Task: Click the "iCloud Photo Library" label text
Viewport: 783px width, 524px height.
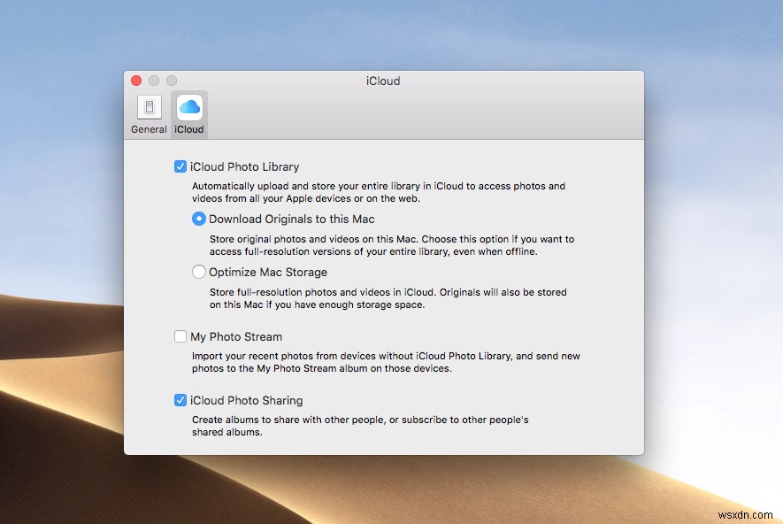Action: [x=244, y=166]
